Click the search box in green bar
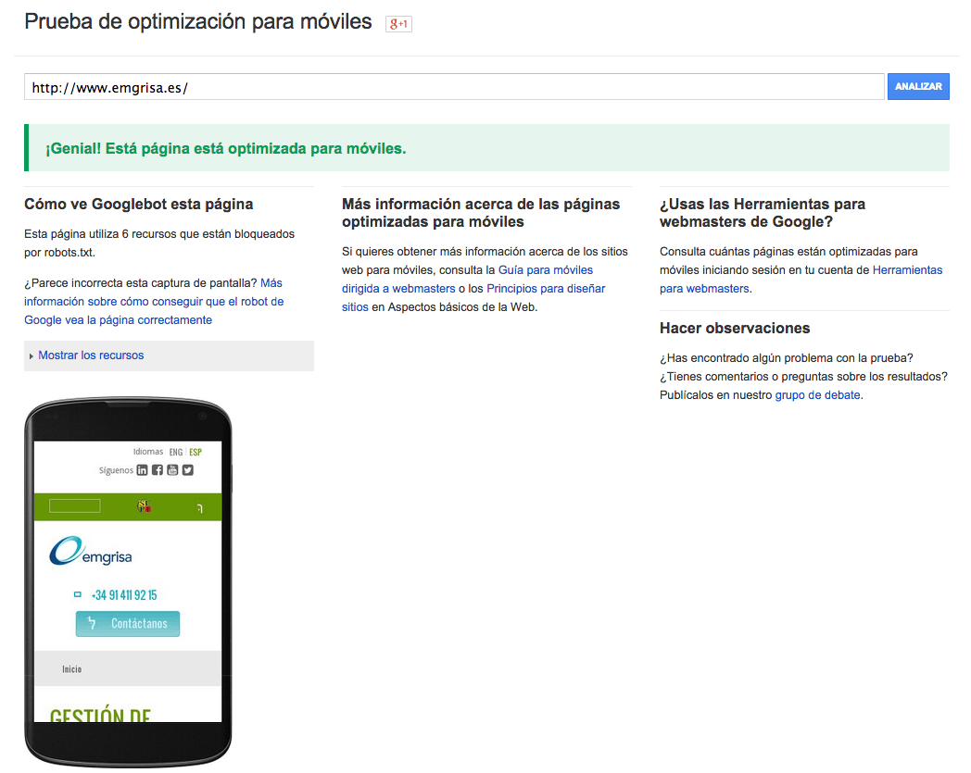This screenshot has height=773, width=971. 74,506
